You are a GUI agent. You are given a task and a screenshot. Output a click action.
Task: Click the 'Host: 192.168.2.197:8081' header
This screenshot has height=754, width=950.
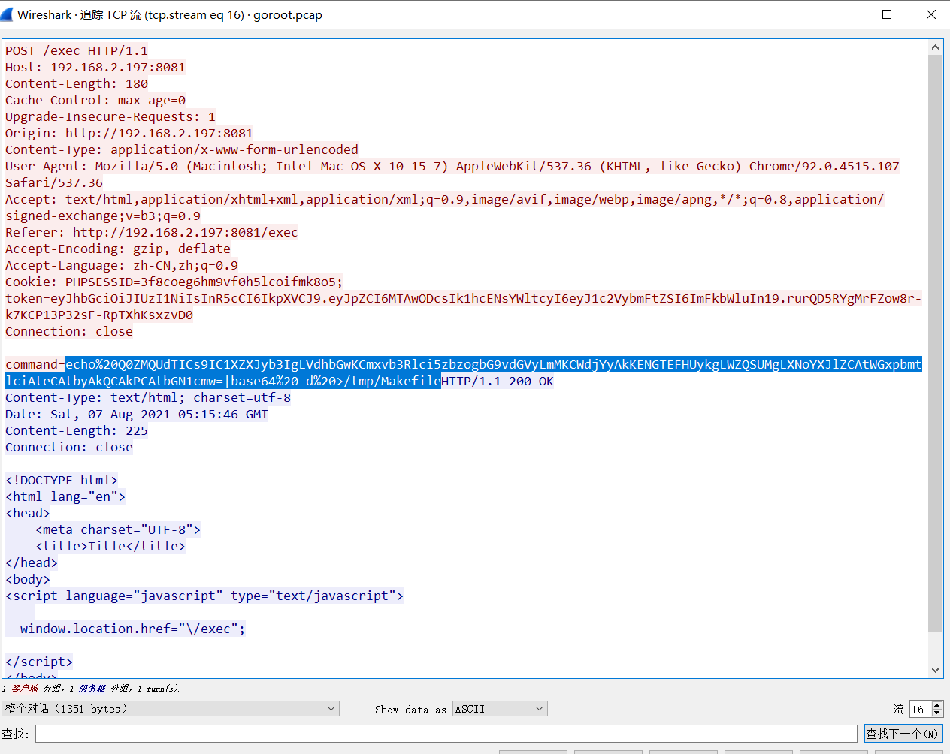(x=95, y=67)
